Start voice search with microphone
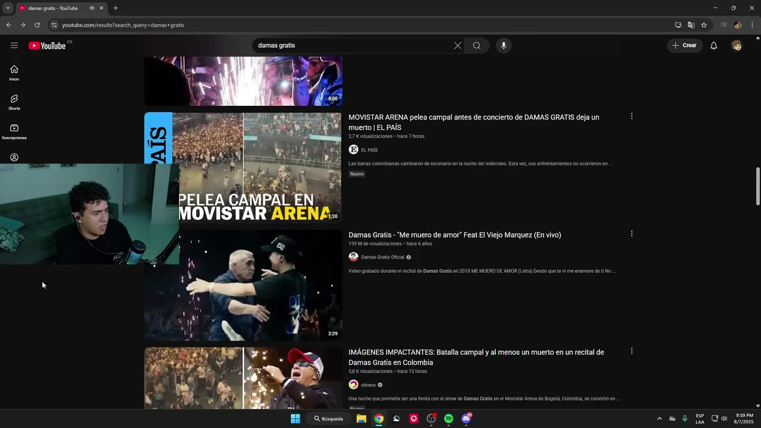This screenshot has width=761, height=428. click(x=504, y=46)
